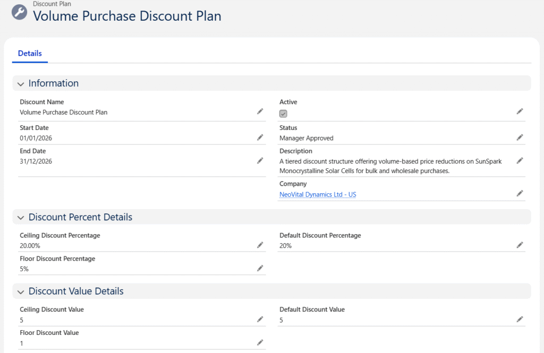
Task: Edit Default Discount Value pencil icon
Action: pyautogui.click(x=520, y=319)
